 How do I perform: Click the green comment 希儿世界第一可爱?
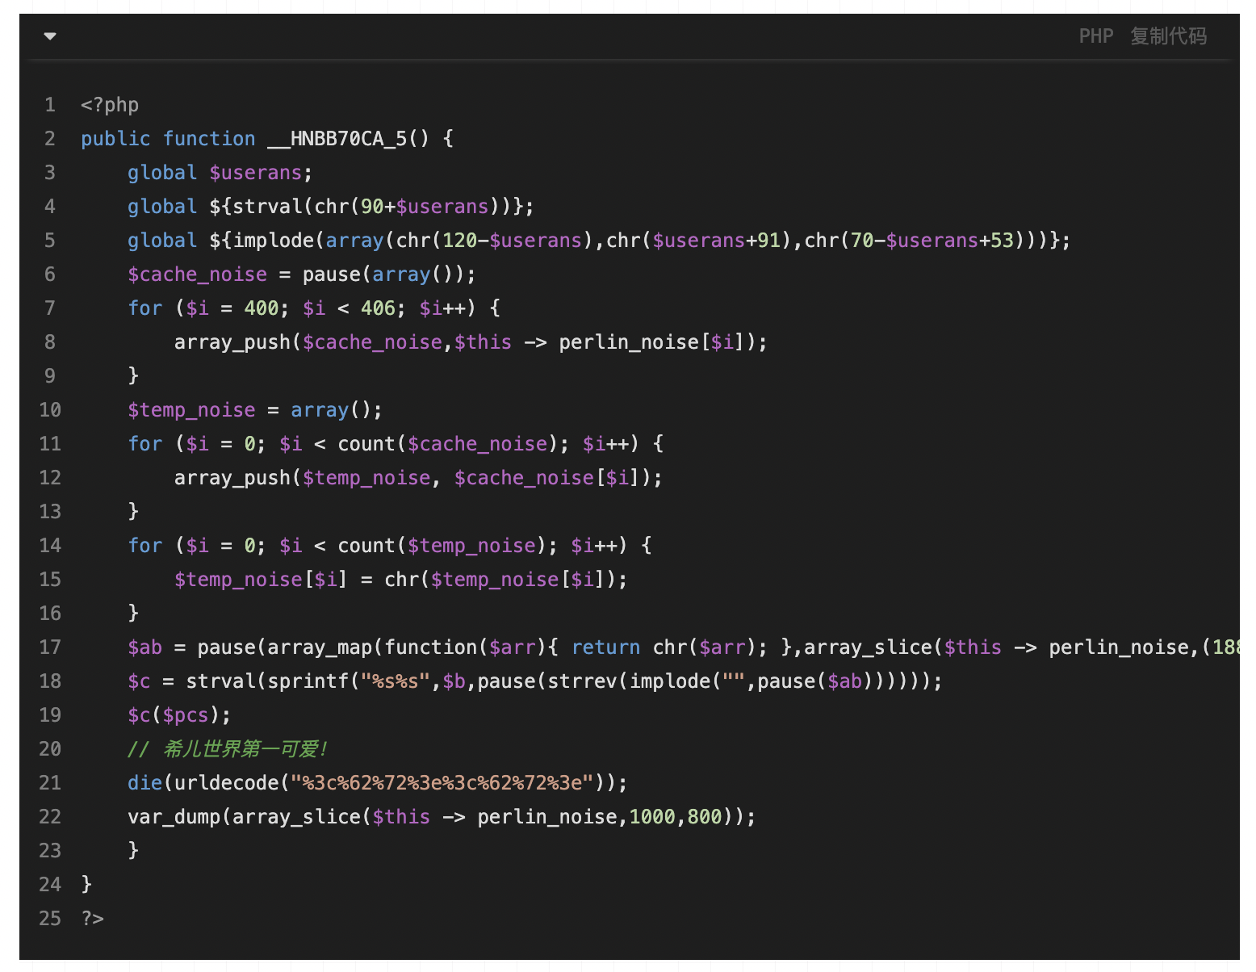[244, 749]
